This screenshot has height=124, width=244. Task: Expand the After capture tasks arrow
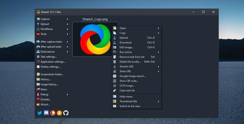67,42
